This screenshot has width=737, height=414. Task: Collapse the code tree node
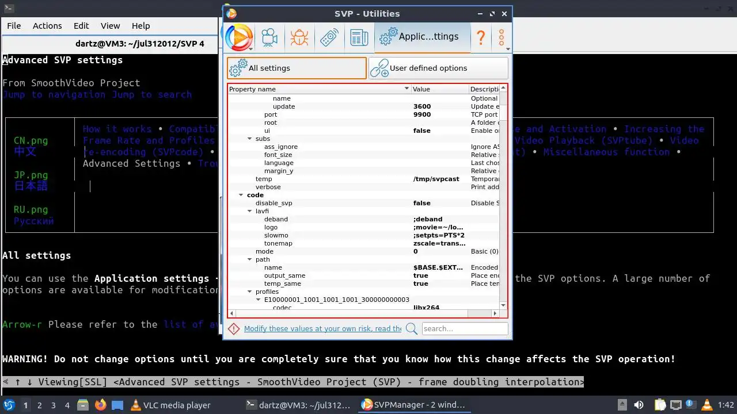click(241, 195)
